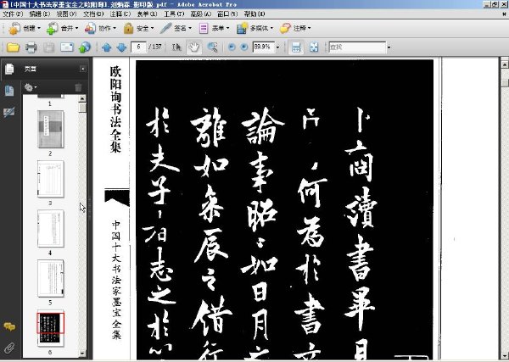The width and height of the screenshot is (509, 362).
Task: Open the 高级 (Advanced) menu
Action: [x=201, y=14]
